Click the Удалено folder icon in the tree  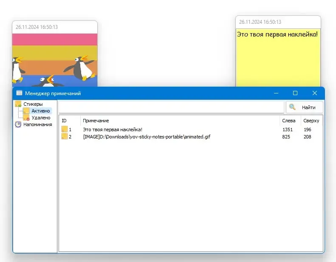pyautogui.click(x=26, y=118)
